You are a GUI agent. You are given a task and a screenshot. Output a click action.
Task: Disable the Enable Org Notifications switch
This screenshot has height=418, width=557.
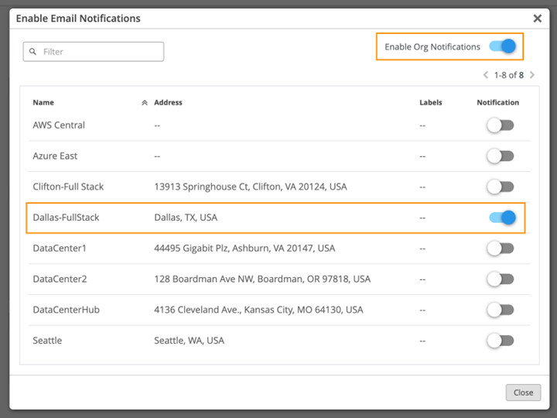(502, 46)
